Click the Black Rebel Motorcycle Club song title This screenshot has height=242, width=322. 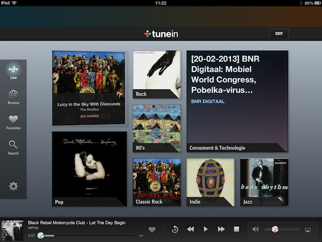(77, 222)
